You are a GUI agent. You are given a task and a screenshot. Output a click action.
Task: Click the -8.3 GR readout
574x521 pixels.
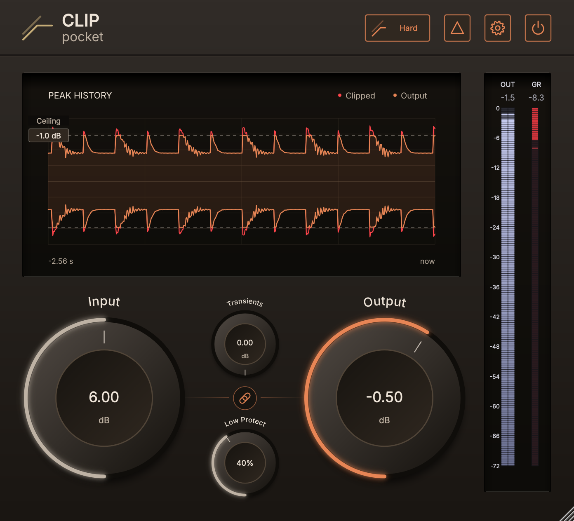pos(536,98)
